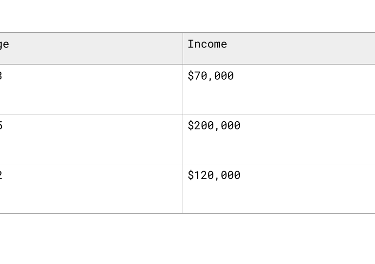This screenshot has height=264, width=375.
Task: Pick the $120,000 income cell
Action: [214, 175]
